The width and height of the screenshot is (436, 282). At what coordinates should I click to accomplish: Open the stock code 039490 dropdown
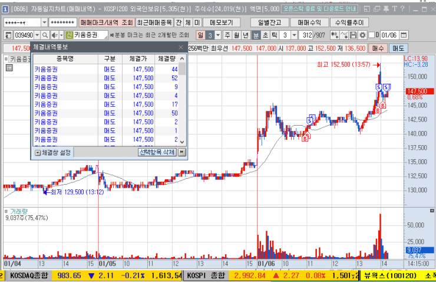[x=37, y=35]
